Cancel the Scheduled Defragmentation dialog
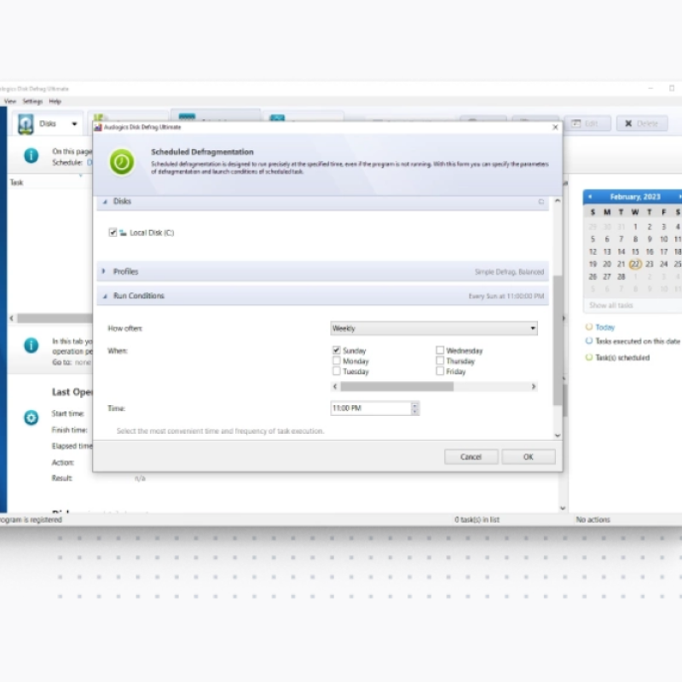 [x=471, y=456]
